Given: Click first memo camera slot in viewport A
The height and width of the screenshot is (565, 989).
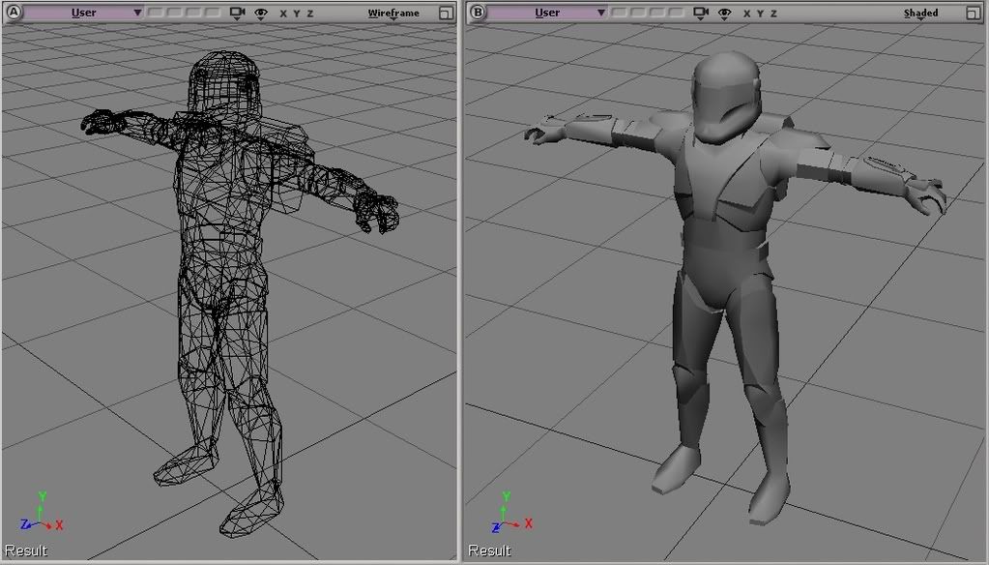Looking at the screenshot, I should pos(155,13).
